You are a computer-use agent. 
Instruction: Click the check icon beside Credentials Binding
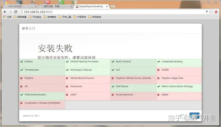(159, 62)
